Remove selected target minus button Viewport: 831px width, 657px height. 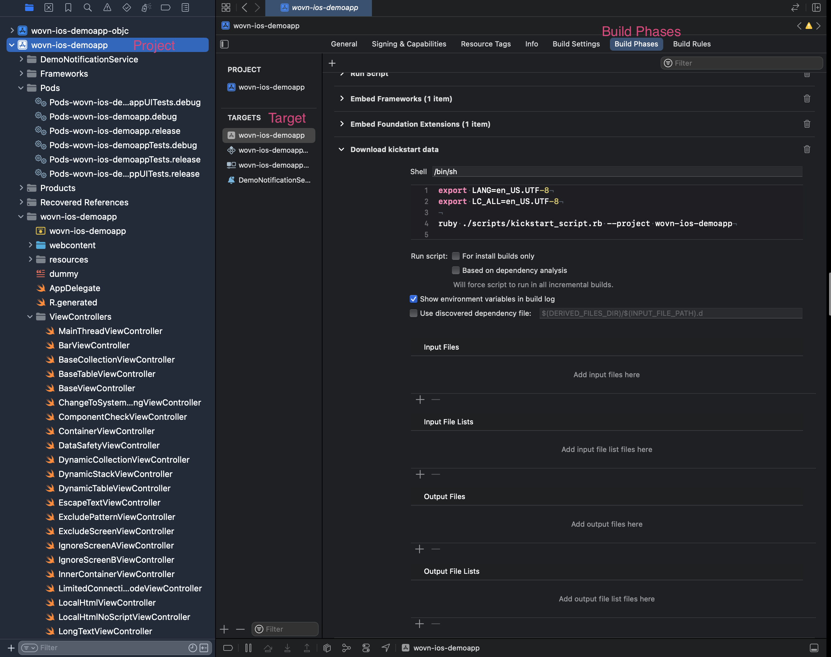(240, 629)
